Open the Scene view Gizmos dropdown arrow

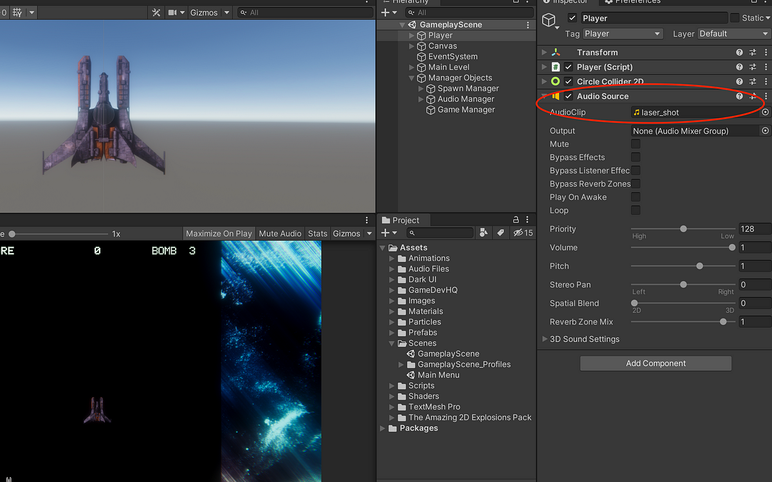pos(225,12)
